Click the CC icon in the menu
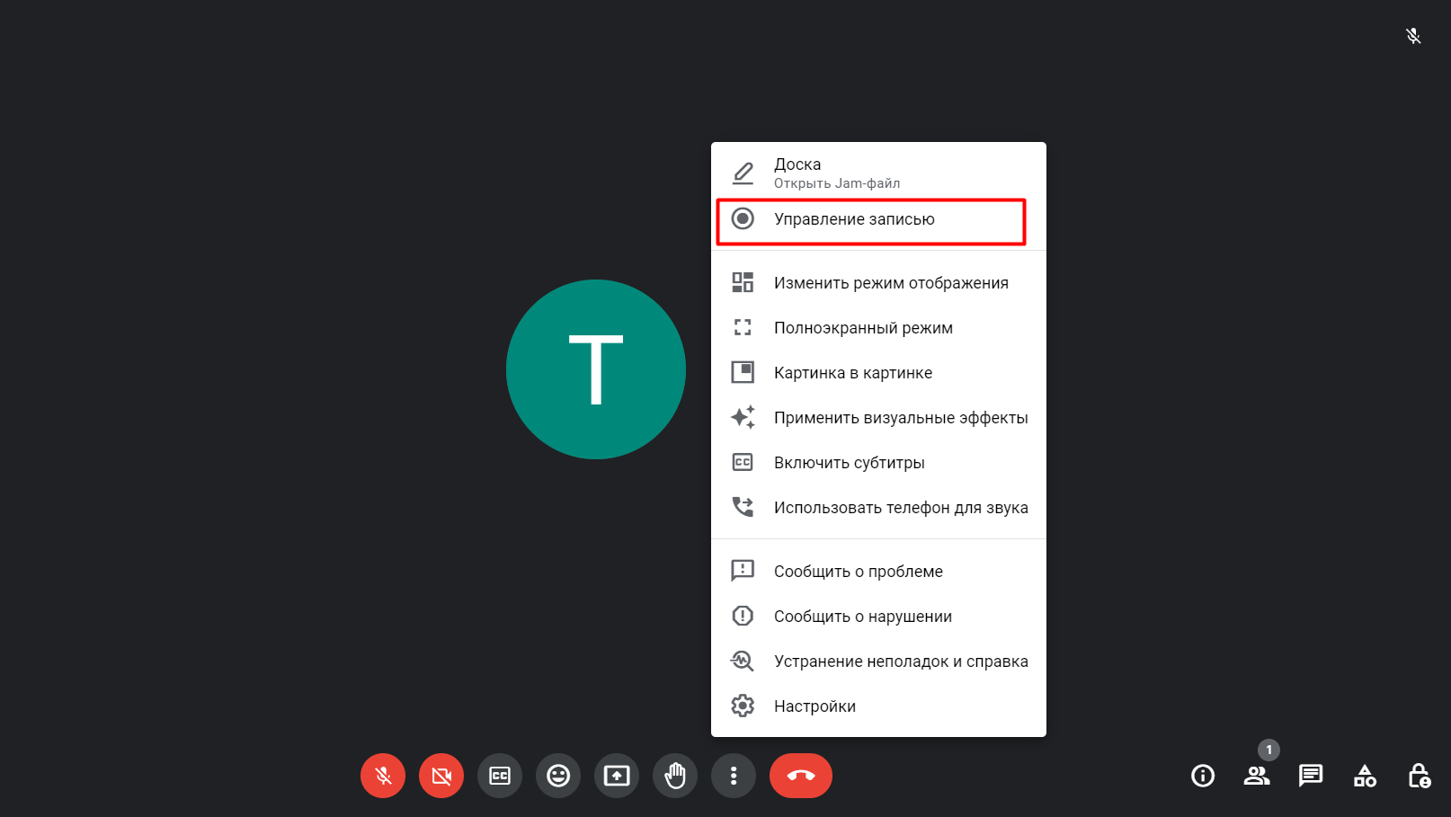 tap(743, 462)
